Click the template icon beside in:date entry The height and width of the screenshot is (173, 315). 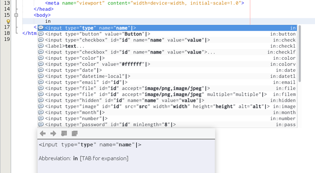tap(41, 70)
